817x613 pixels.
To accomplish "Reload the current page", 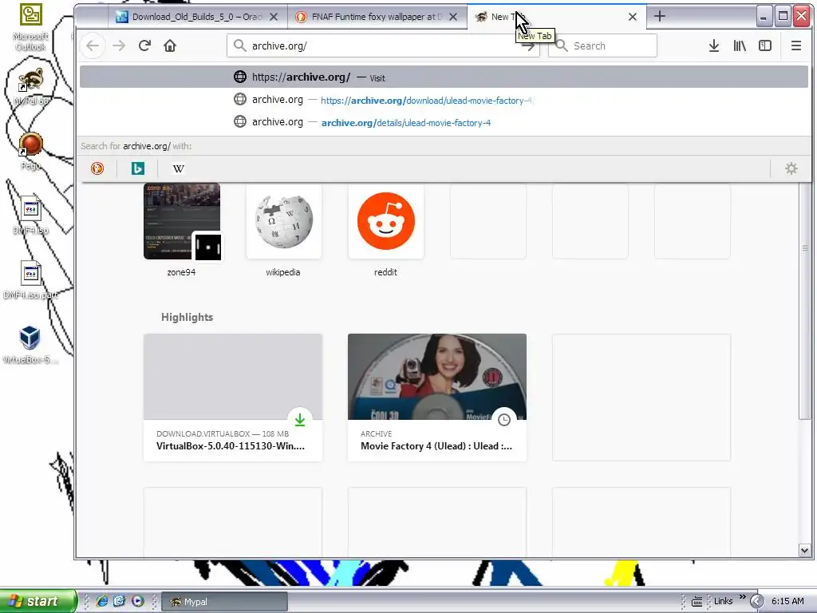I will [144, 45].
